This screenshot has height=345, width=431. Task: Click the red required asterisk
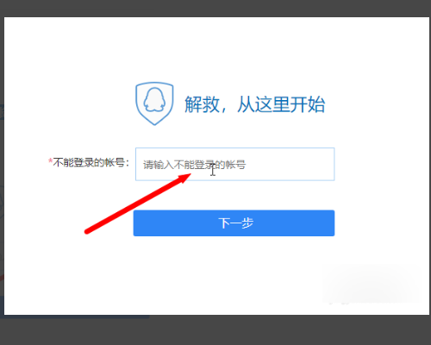pyautogui.click(x=50, y=161)
